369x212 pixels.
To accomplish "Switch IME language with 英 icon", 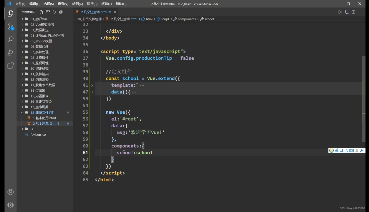I will point(337,150).
